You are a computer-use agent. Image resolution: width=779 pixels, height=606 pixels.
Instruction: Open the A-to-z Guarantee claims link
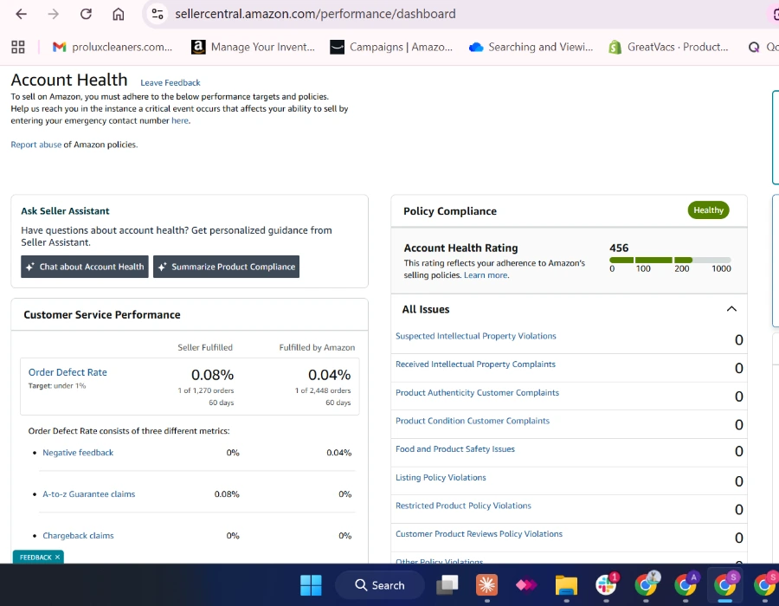click(89, 494)
